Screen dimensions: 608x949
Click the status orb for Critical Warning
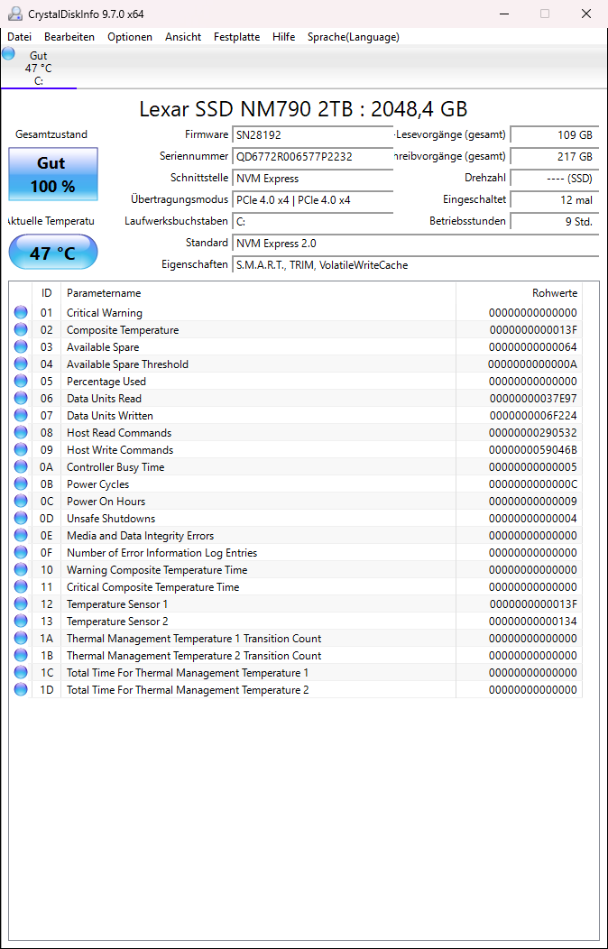[x=21, y=313]
